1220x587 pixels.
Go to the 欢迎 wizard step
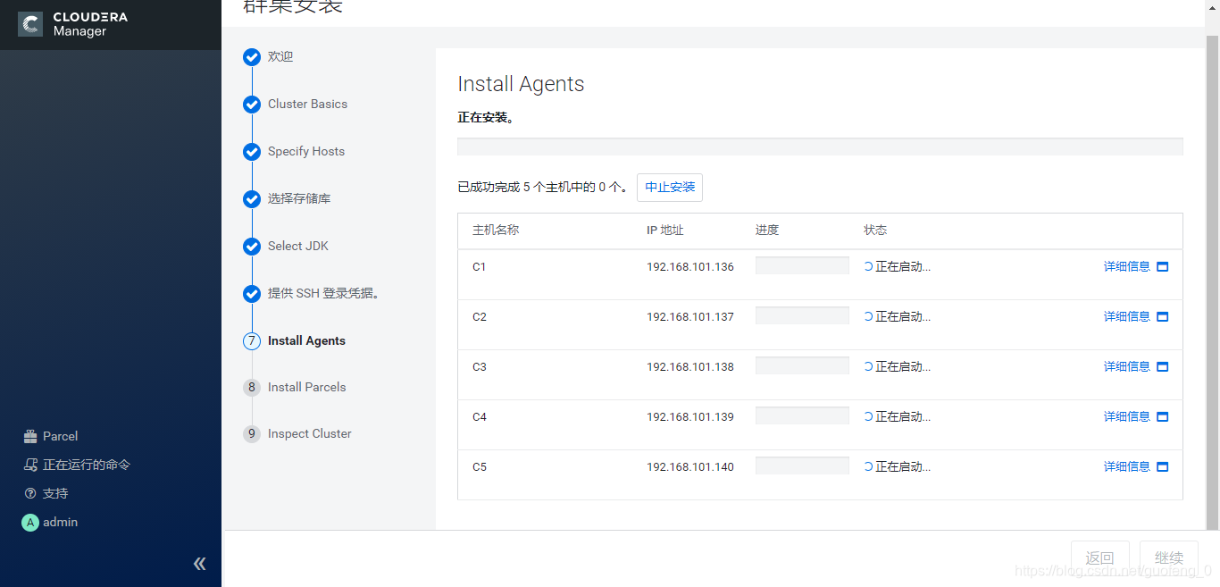coord(280,56)
